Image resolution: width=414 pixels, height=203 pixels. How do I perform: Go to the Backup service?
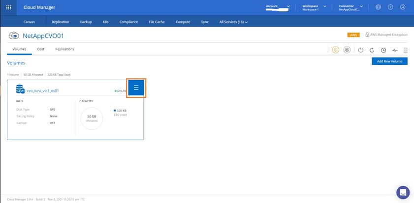click(x=86, y=22)
